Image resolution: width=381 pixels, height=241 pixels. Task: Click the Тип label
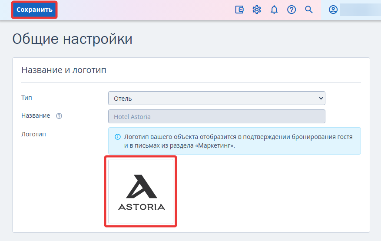pyautogui.click(x=27, y=98)
